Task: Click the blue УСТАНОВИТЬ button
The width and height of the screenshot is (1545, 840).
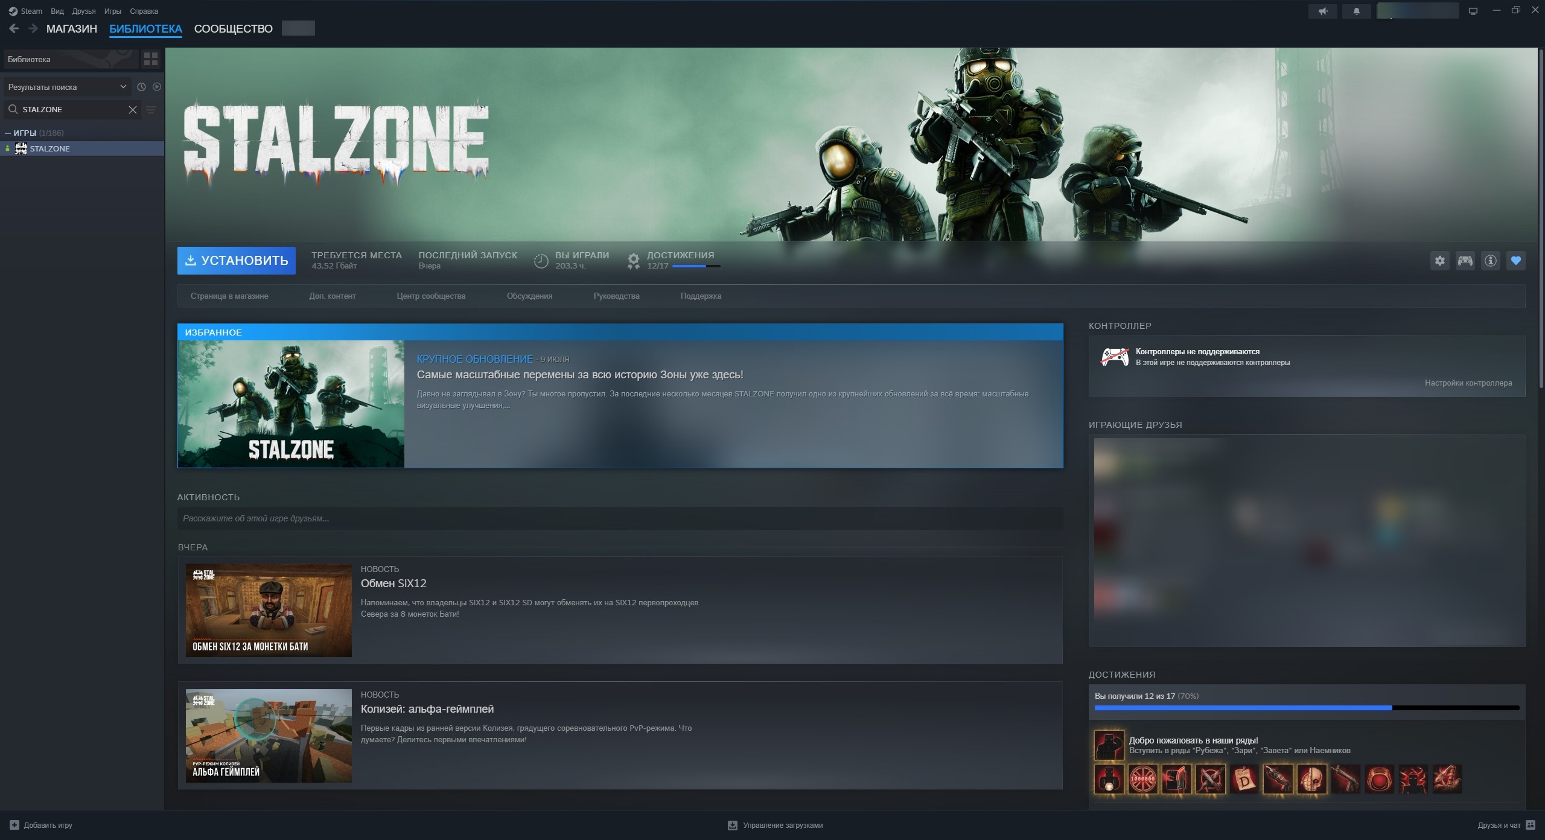Action: click(x=237, y=261)
